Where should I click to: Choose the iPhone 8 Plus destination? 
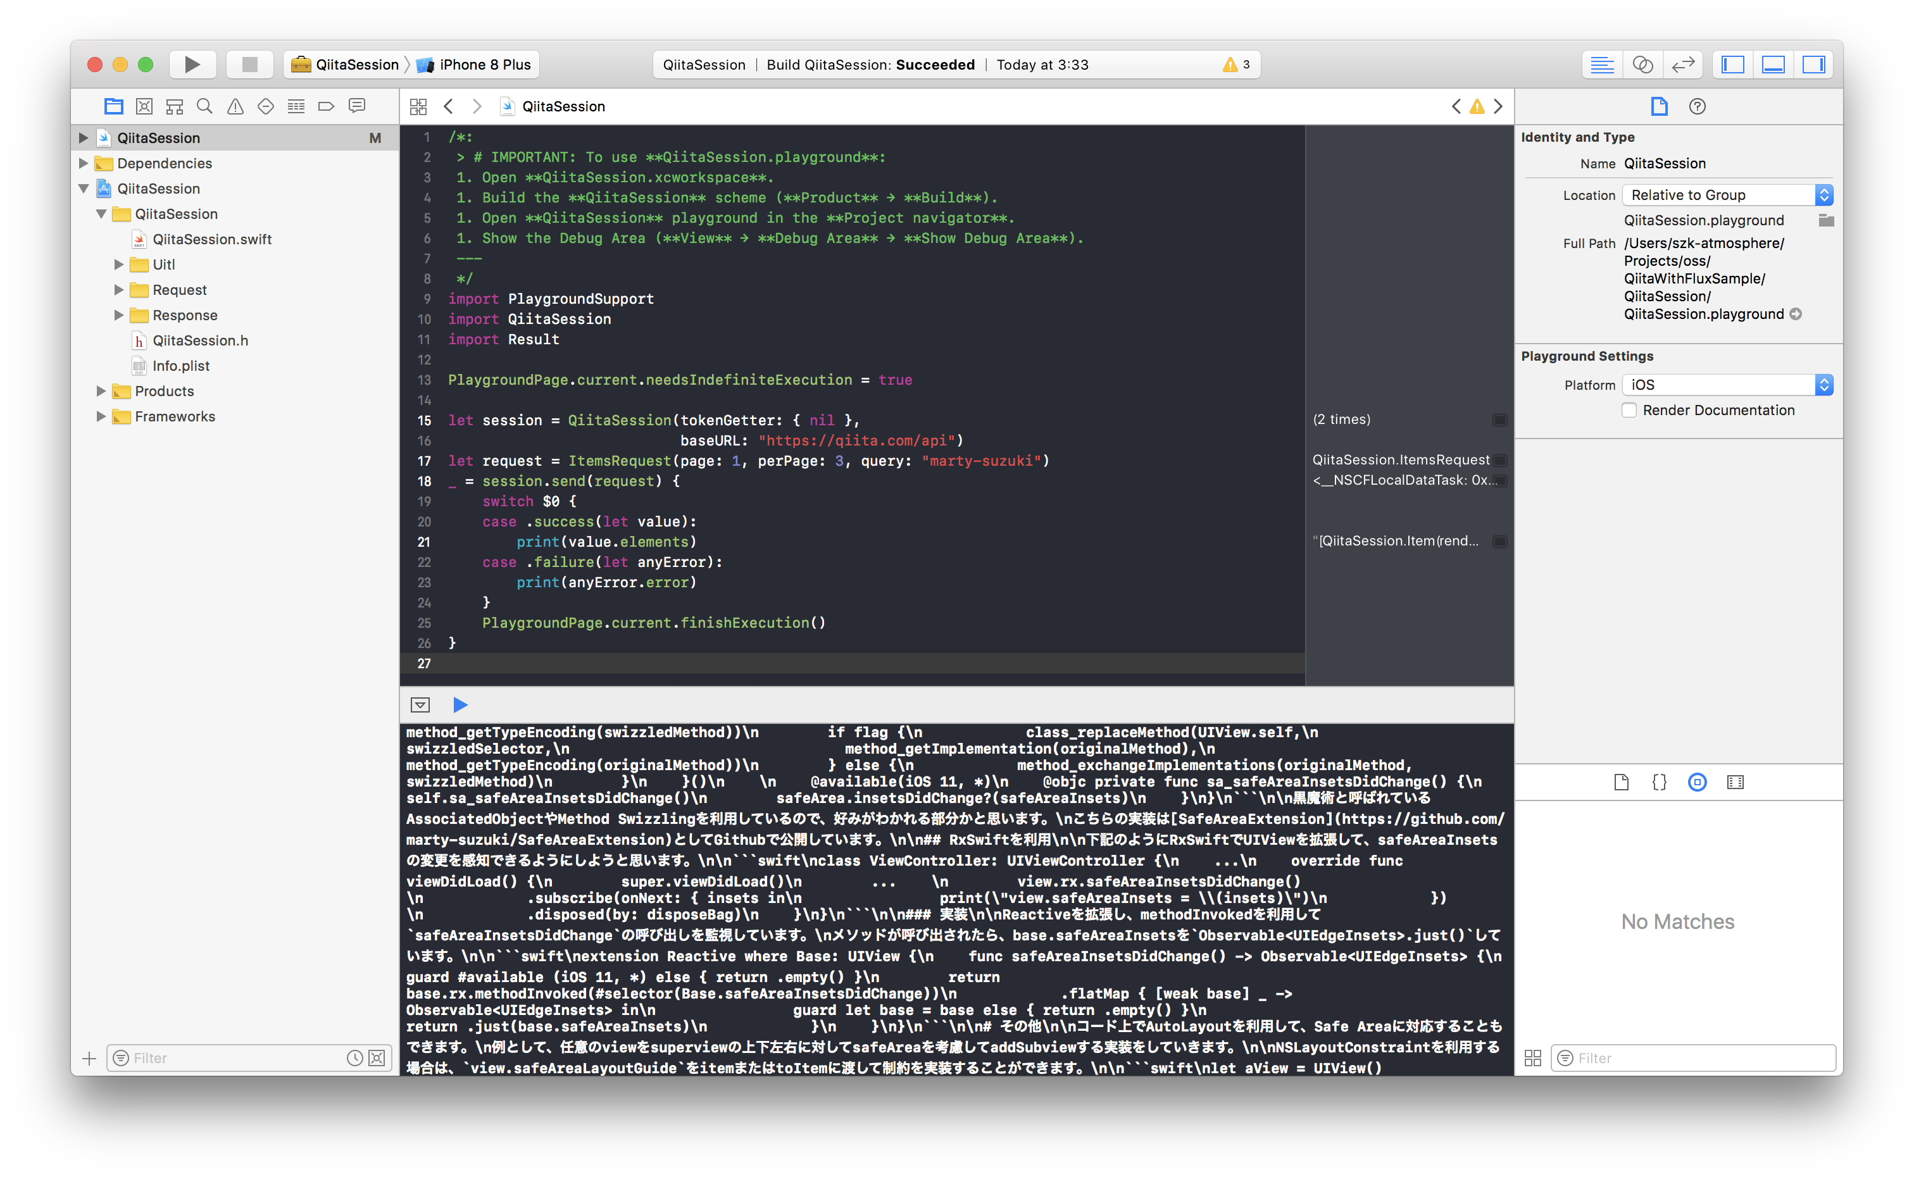click(484, 65)
